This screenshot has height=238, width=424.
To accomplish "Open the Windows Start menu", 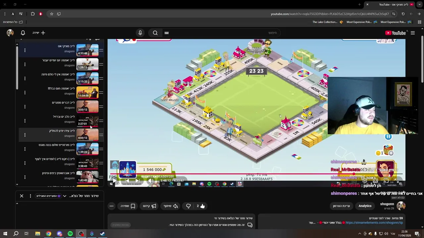I will point(5,234).
